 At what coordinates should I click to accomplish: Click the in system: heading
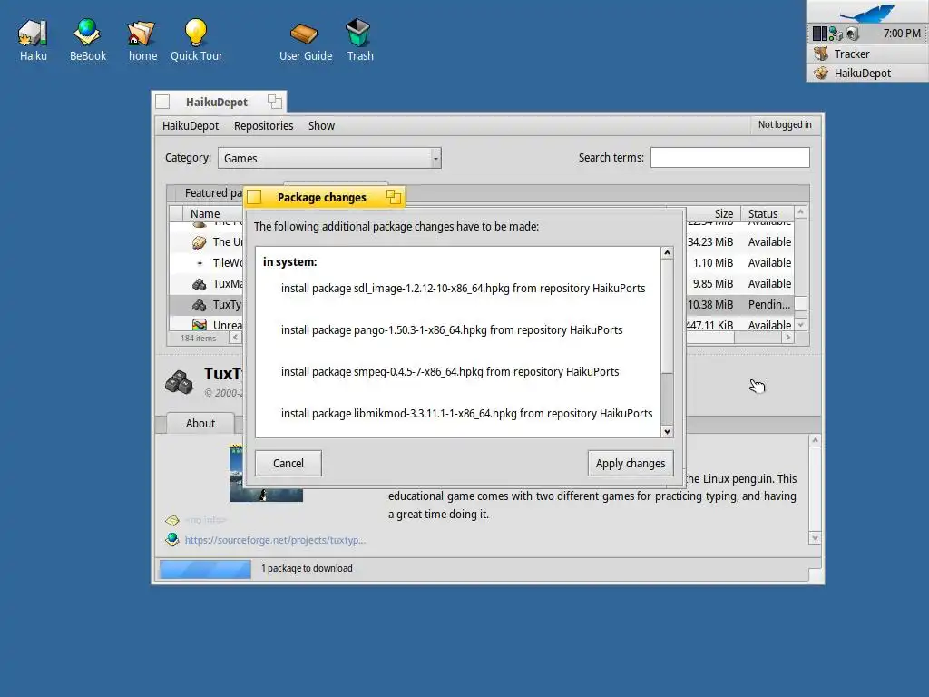pyautogui.click(x=289, y=262)
